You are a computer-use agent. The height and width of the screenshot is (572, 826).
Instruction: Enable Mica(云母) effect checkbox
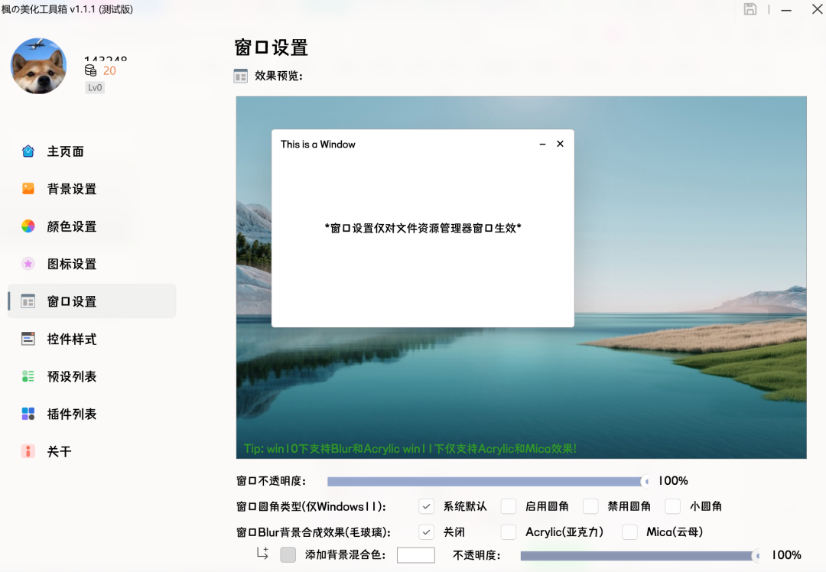629,532
